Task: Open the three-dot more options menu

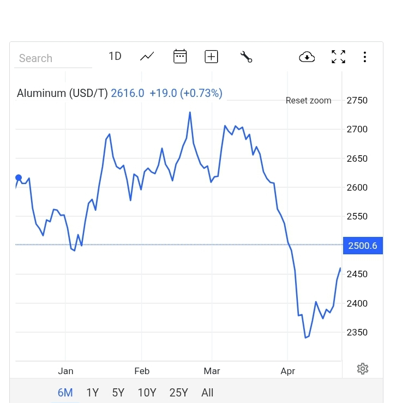Action: [x=365, y=57]
